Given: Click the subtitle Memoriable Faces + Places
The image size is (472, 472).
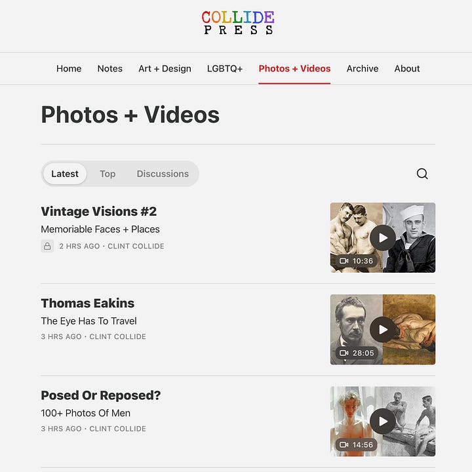Looking at the screenshot, I should click(100, 229).
